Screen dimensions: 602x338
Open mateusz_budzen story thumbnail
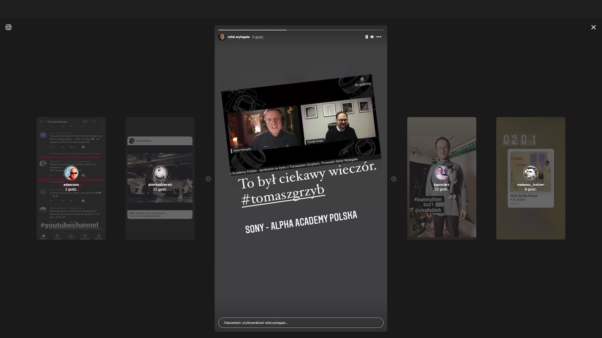click(531, 178)
